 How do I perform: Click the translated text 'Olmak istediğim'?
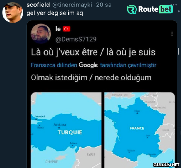click(59, 78)
